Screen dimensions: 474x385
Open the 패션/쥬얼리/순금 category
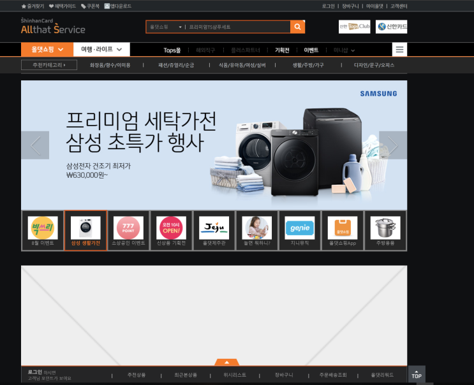coord(176,65)
